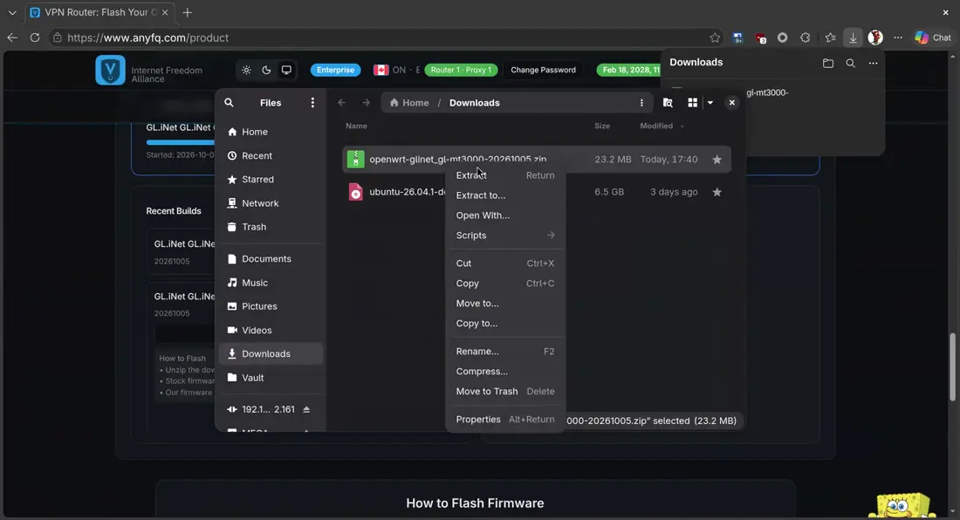Switch to grid view in Files
The image size is (960, 520).
692,103
